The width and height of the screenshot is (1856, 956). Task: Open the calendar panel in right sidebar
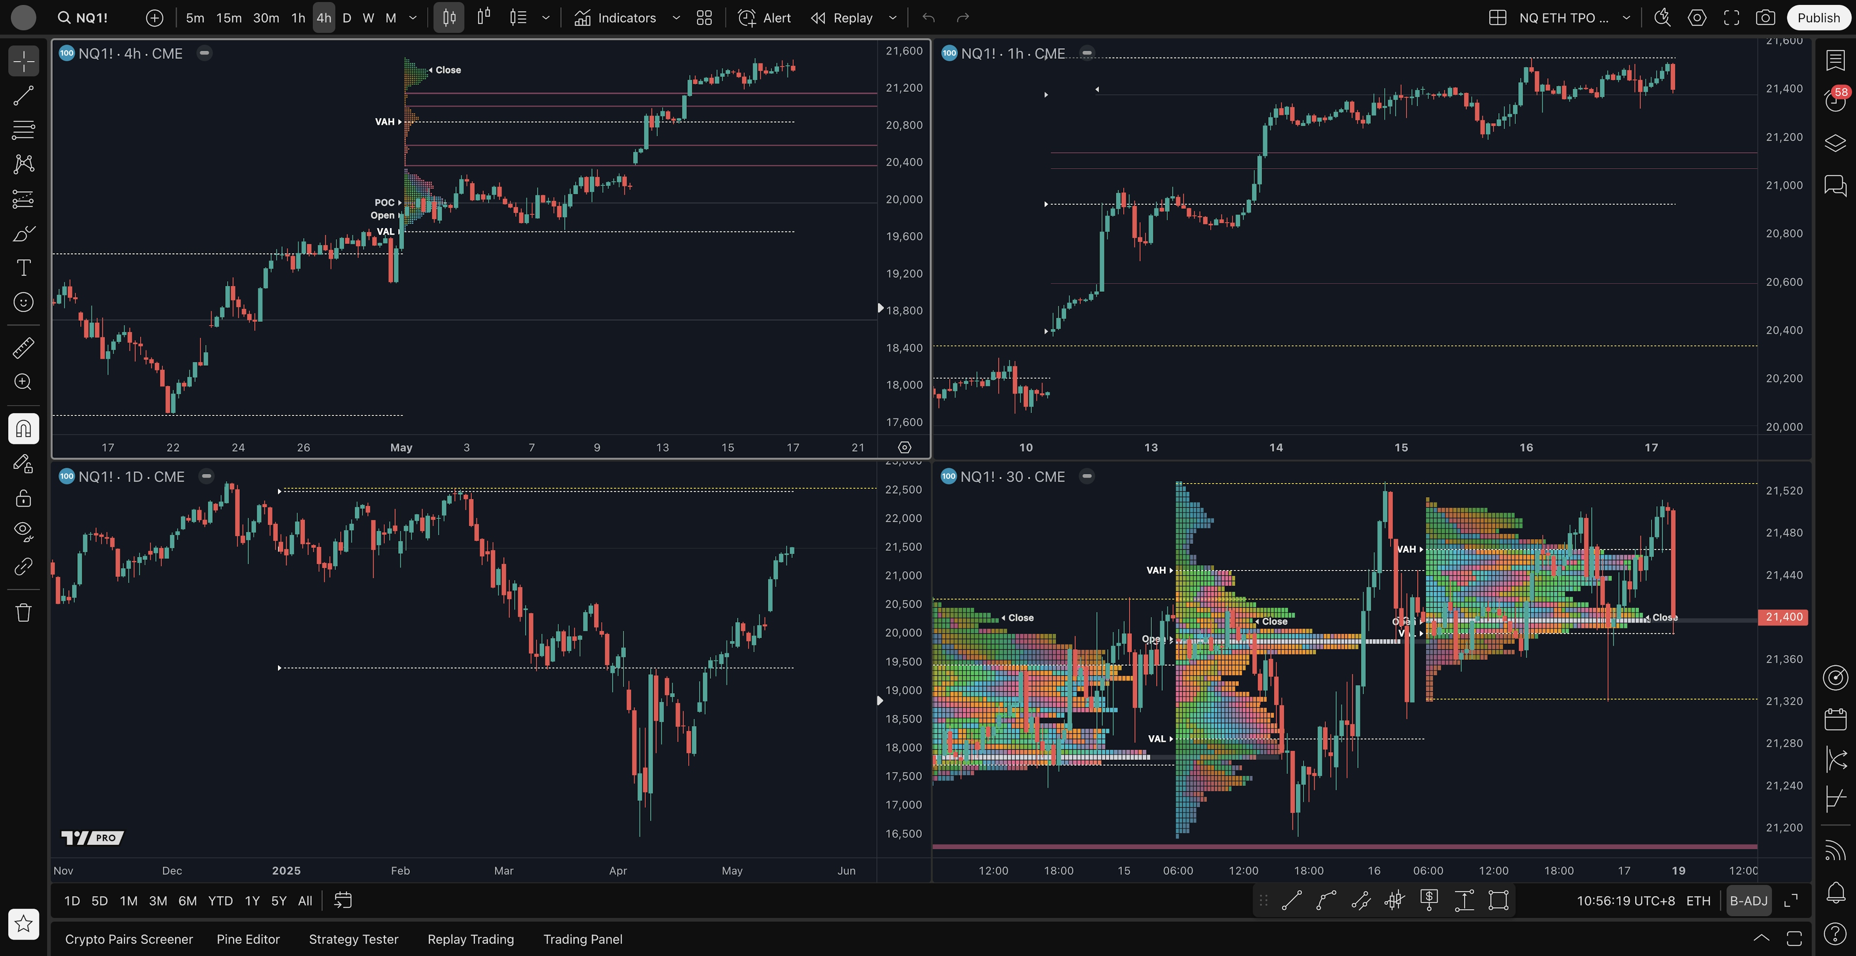click(x=1835, y=718)
